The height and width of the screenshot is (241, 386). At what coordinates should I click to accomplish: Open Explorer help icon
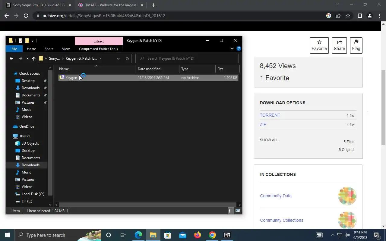(239, 49)
